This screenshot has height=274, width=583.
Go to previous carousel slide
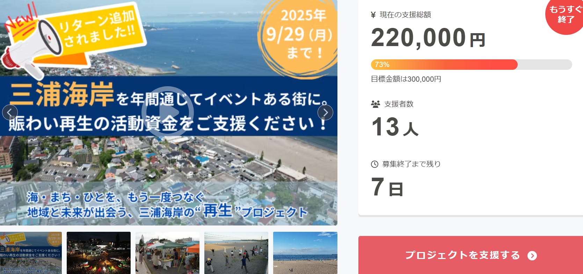10,112
